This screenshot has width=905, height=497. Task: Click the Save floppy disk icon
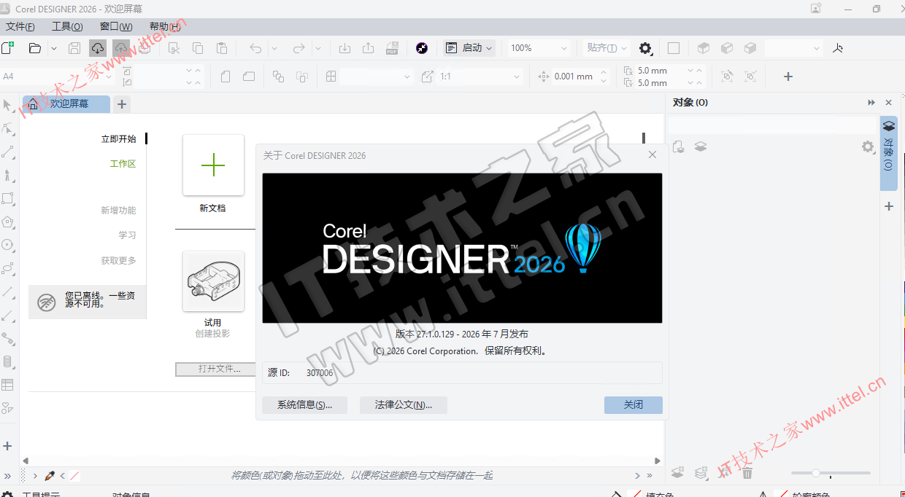(x=74, y=48)
